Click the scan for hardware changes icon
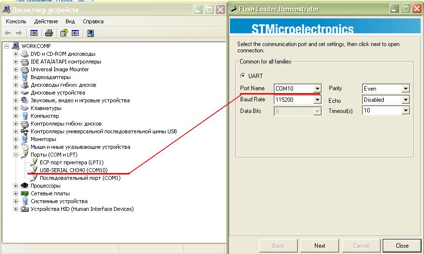 pos(90,33)
